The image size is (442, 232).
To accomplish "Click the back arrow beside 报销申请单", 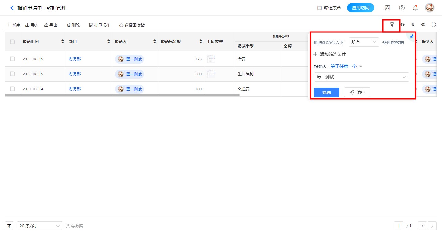I will click(12, 8).
